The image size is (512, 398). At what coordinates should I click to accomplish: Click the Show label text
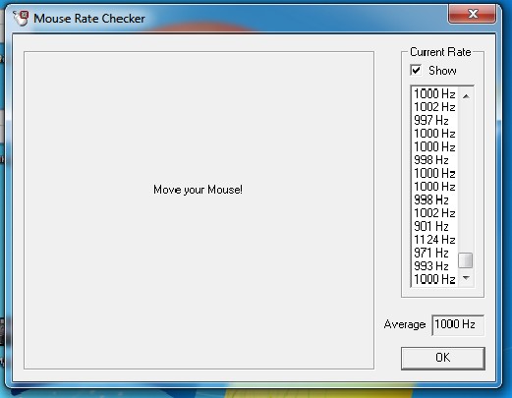[442, 71]
